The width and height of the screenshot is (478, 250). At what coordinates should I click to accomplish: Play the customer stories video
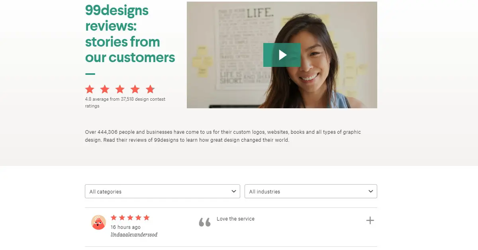(282, 55)
